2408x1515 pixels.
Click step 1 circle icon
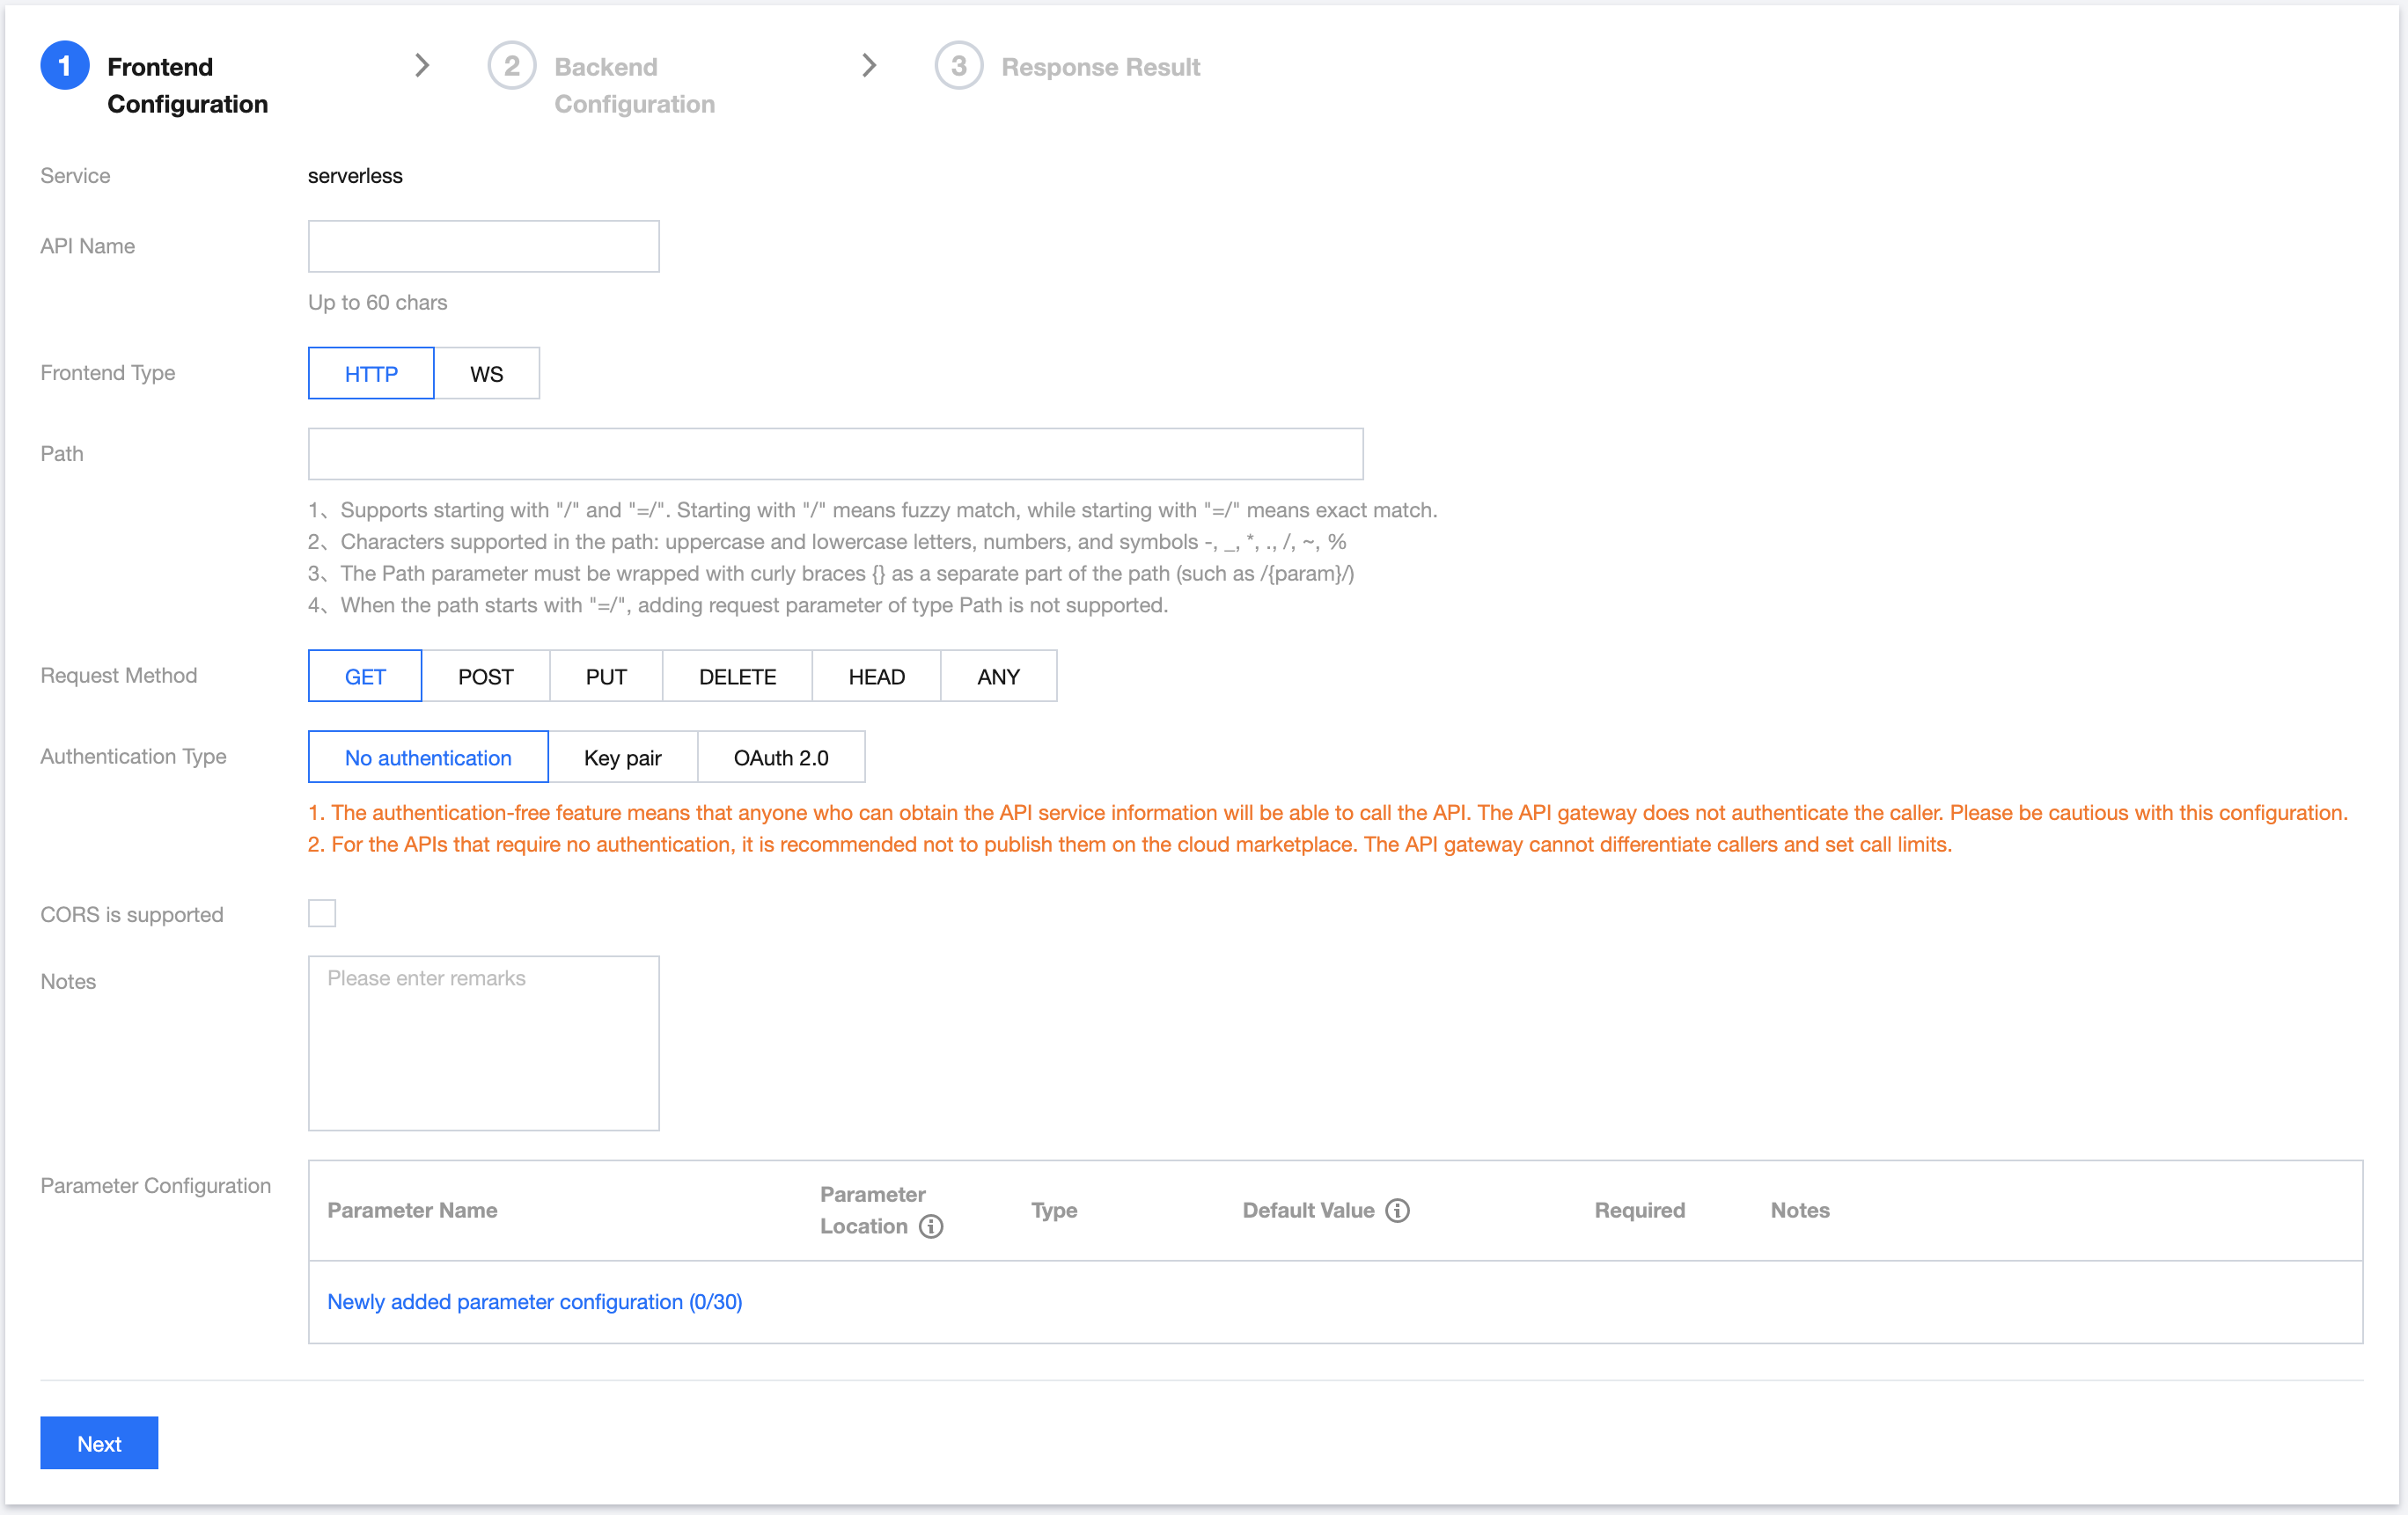point(65,66)
